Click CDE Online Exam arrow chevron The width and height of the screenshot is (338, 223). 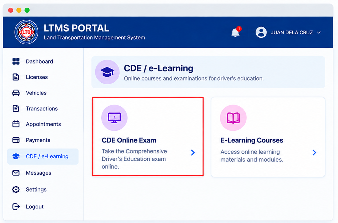point(193,153)
